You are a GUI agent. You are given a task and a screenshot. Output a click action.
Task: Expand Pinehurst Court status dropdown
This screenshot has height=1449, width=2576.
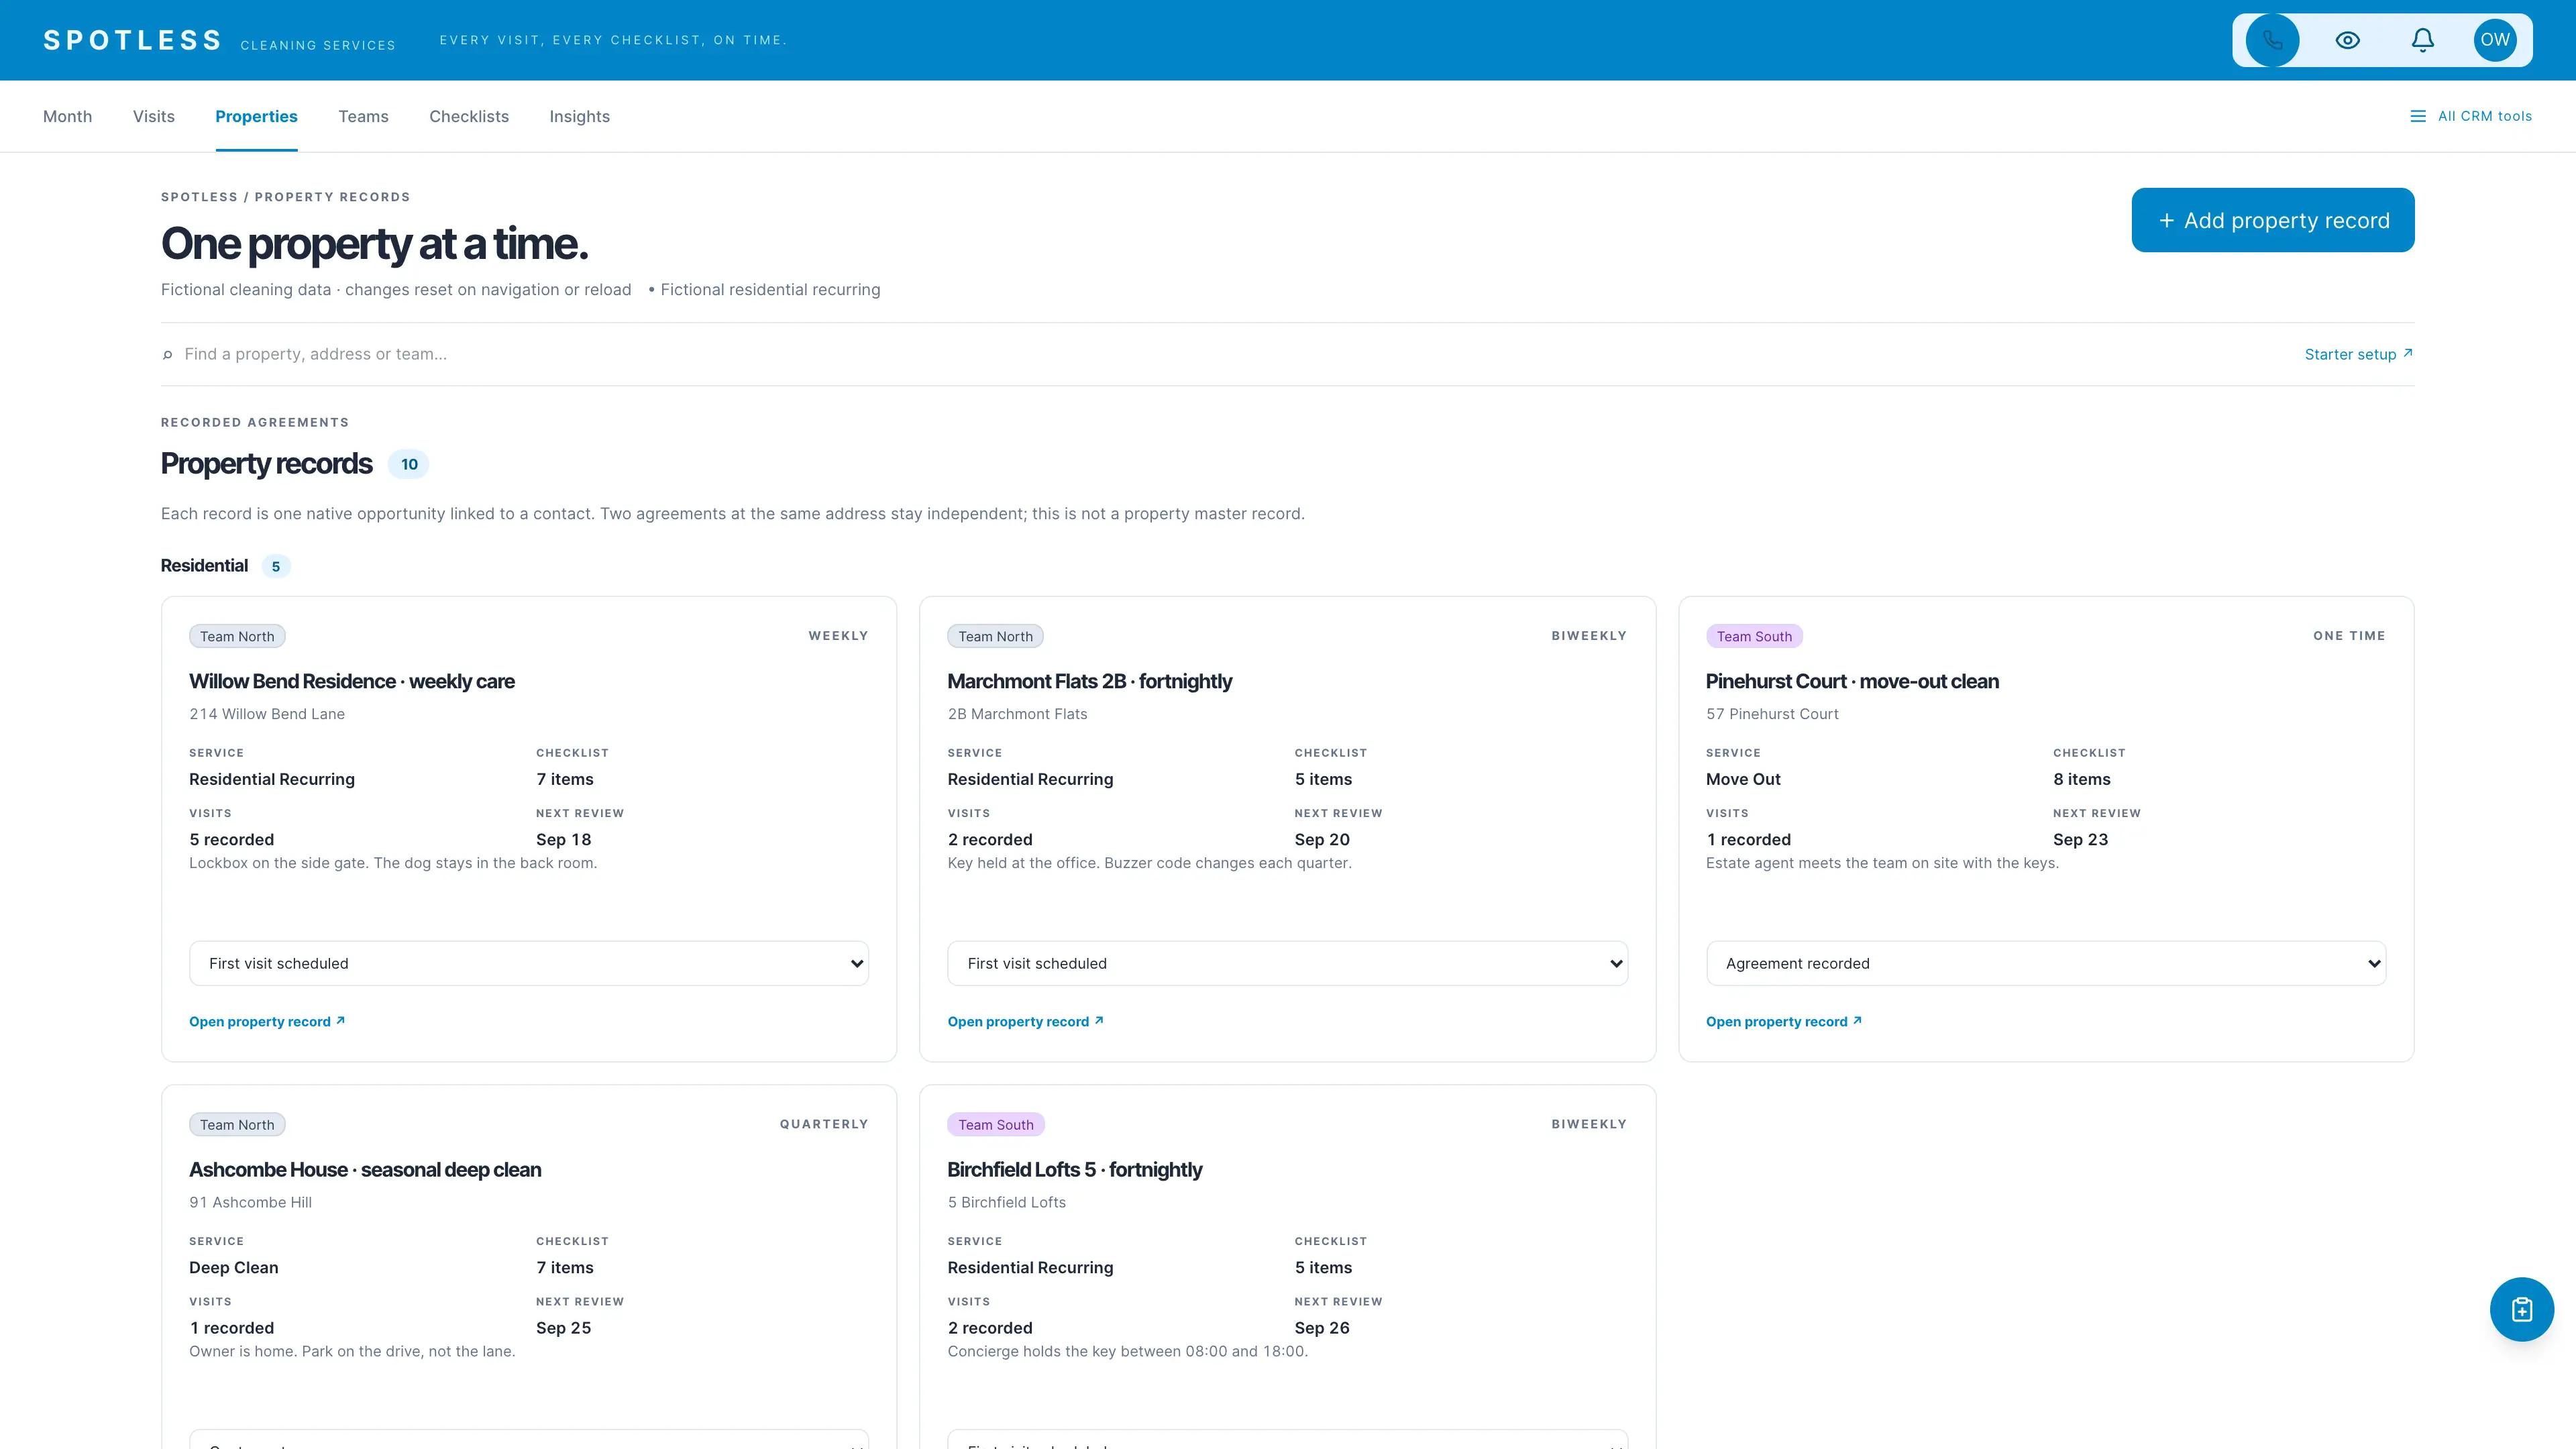[2045, 963]
